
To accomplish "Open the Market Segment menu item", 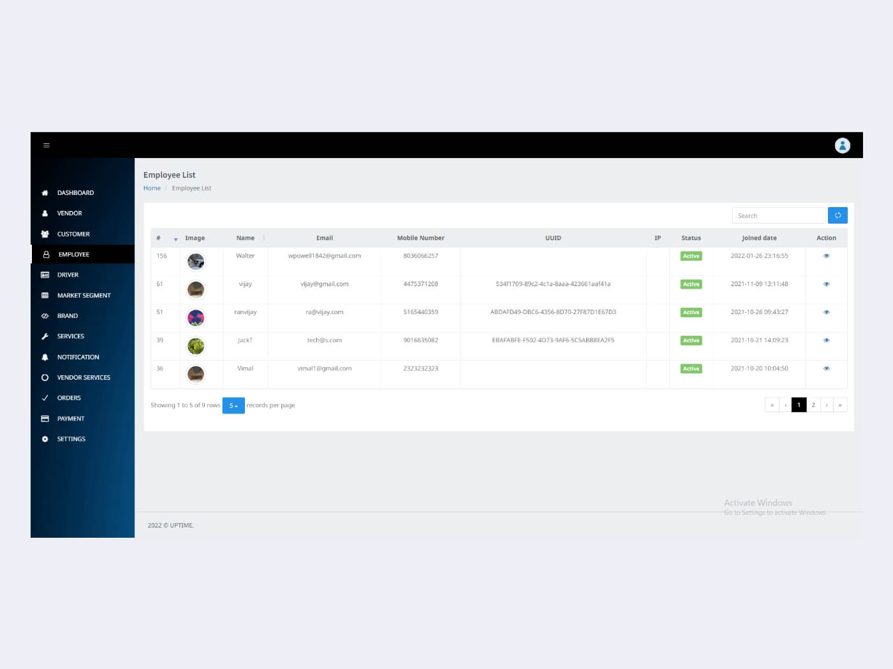I will coord(84,296).
